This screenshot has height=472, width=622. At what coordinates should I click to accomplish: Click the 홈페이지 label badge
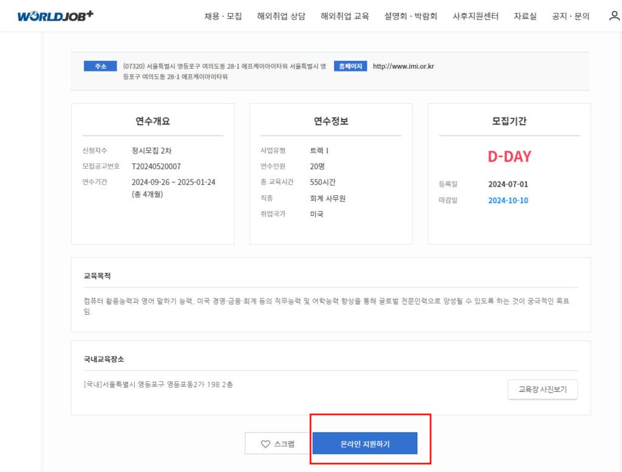[350, 66]
